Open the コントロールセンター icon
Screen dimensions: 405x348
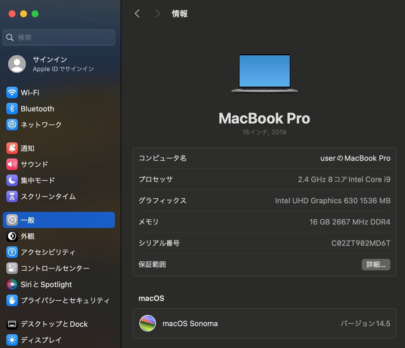click(x=12, y=268)
